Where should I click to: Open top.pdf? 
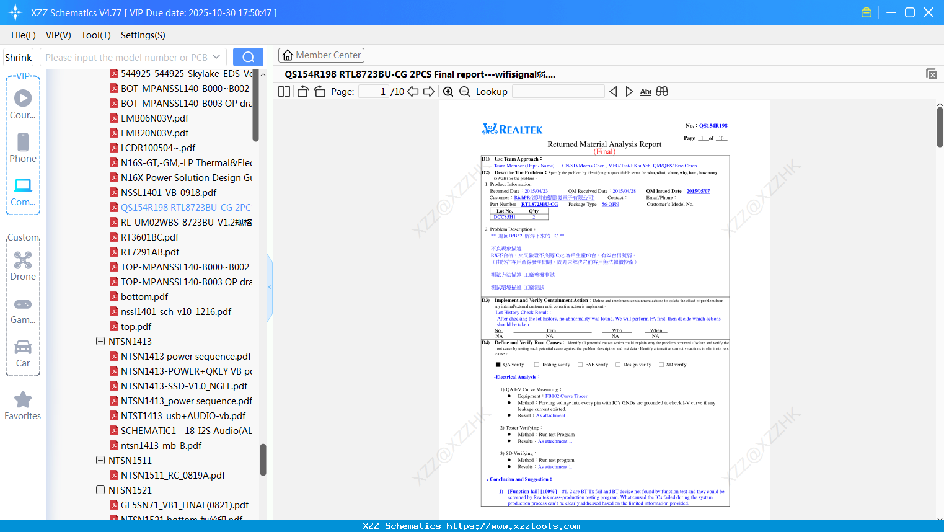coord(136,326)
